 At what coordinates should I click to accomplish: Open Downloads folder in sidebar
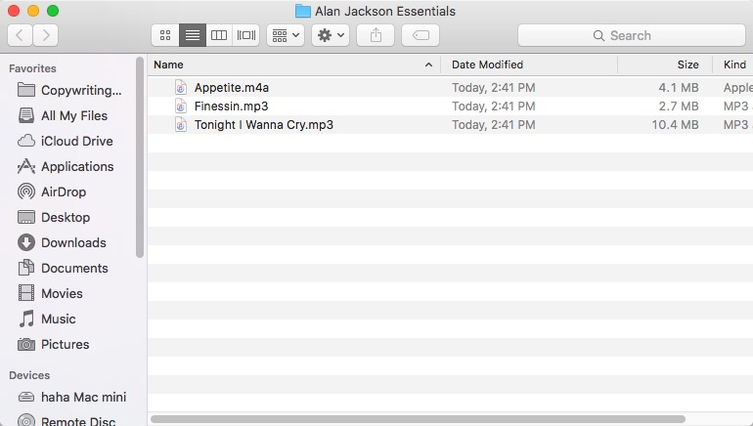pyautogui.click(x=73, y=242)
